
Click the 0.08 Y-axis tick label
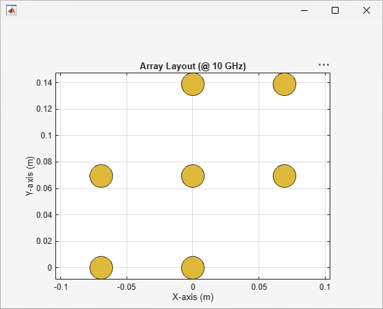pos(44,162)
